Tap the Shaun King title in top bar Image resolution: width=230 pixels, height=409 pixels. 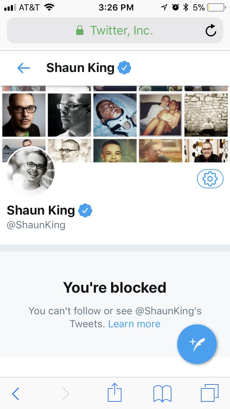pyautogui.click(x=80, y=68)
